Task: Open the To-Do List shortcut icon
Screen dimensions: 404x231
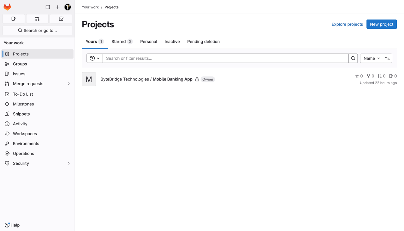Action: tap(61, 19)
